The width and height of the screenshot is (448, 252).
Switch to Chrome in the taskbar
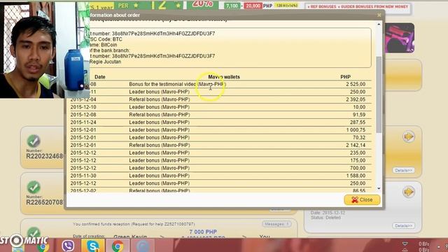point(118,246)
